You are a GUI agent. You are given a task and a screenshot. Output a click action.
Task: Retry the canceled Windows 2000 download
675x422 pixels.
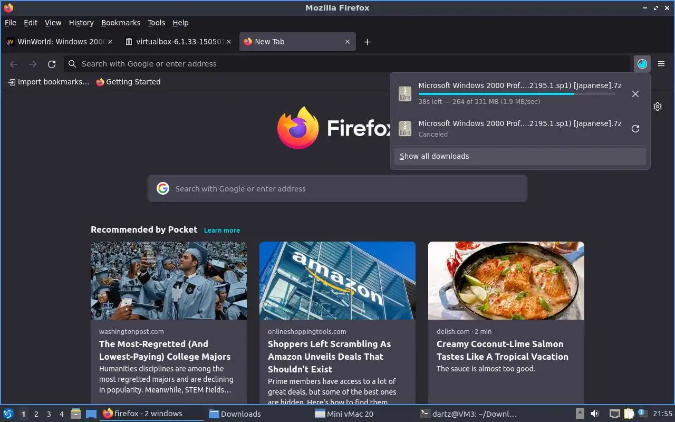(x=635, y=129)
